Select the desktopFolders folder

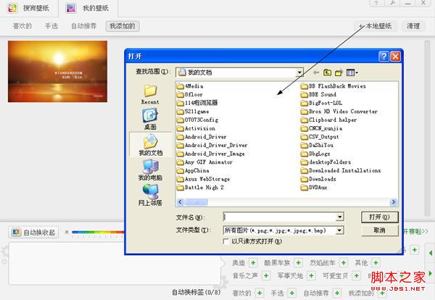point(326,162)
